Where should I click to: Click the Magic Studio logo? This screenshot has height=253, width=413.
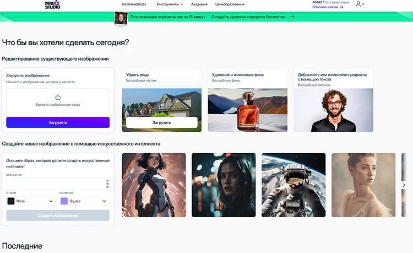click(x=52, y=4)
